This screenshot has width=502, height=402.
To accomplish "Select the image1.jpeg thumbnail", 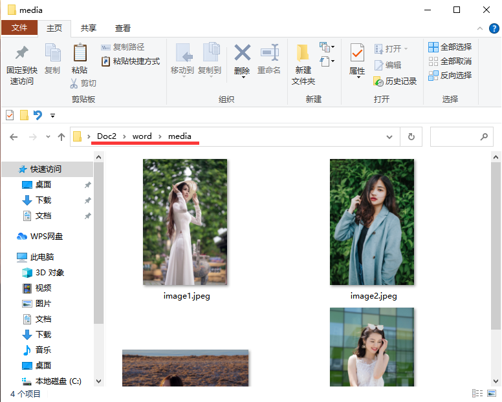I will [x=185, y=222].
